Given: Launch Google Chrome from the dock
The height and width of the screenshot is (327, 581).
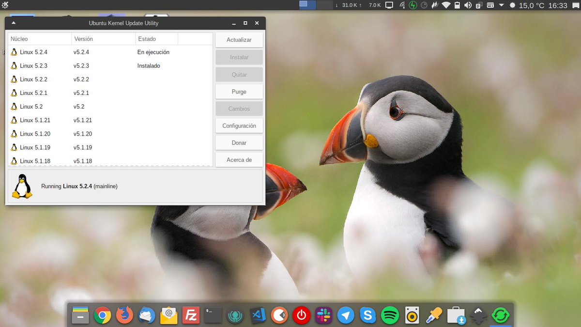Looking at the screenshot, I should [x=102, y=315].
